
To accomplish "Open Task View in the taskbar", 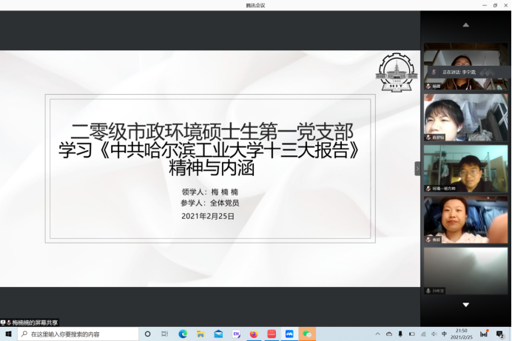I will click(165, 334).
